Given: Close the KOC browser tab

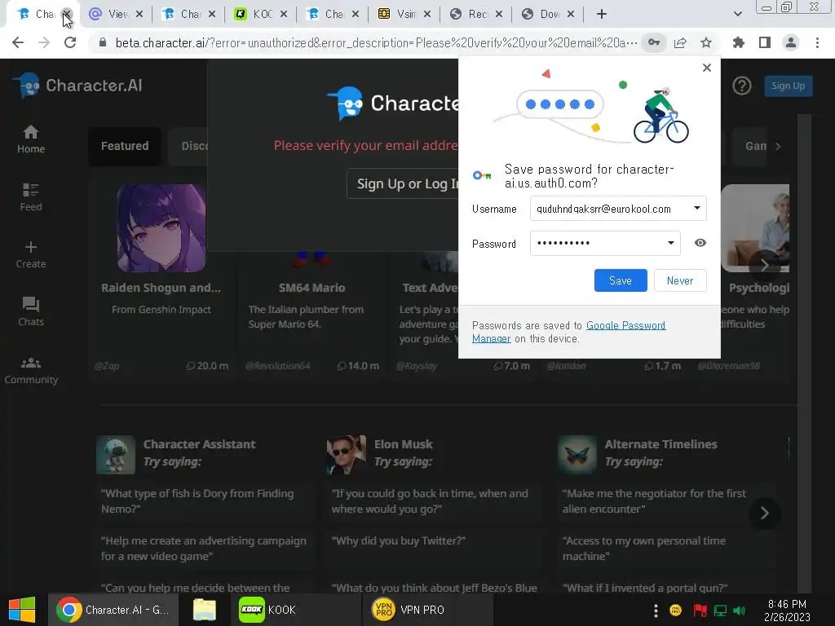Looking at the screenshot, I should [283, 15].
